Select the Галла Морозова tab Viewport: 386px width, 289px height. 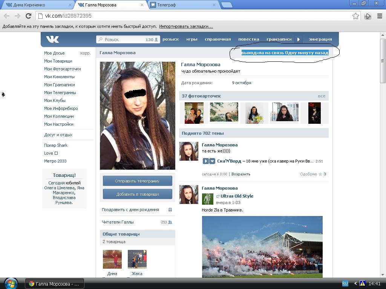(x=111, y=5)
